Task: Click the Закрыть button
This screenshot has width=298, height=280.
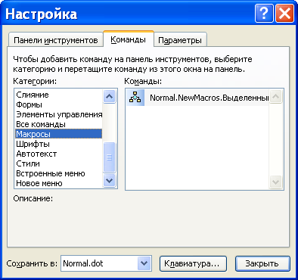Action: [262, 263]
